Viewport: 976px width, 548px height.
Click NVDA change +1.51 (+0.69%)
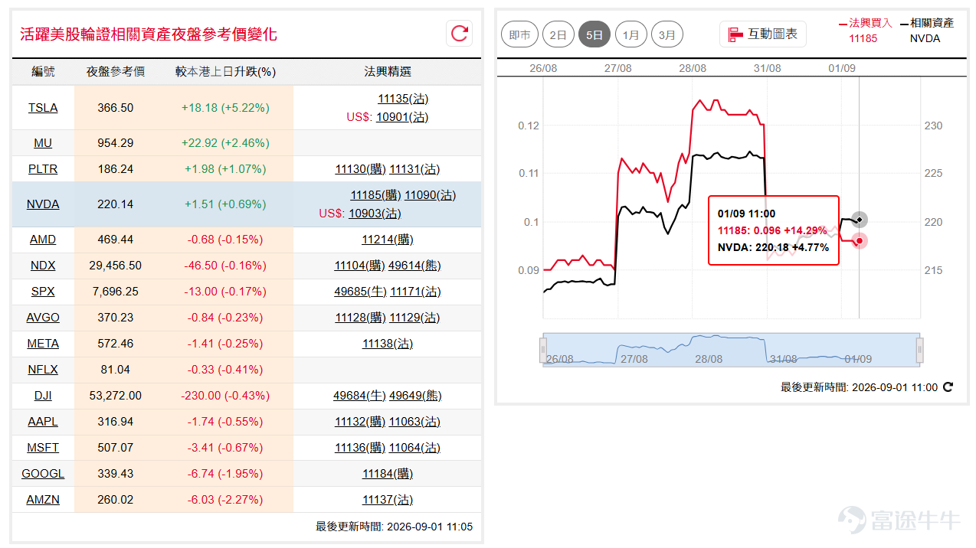tap(225, 204)
